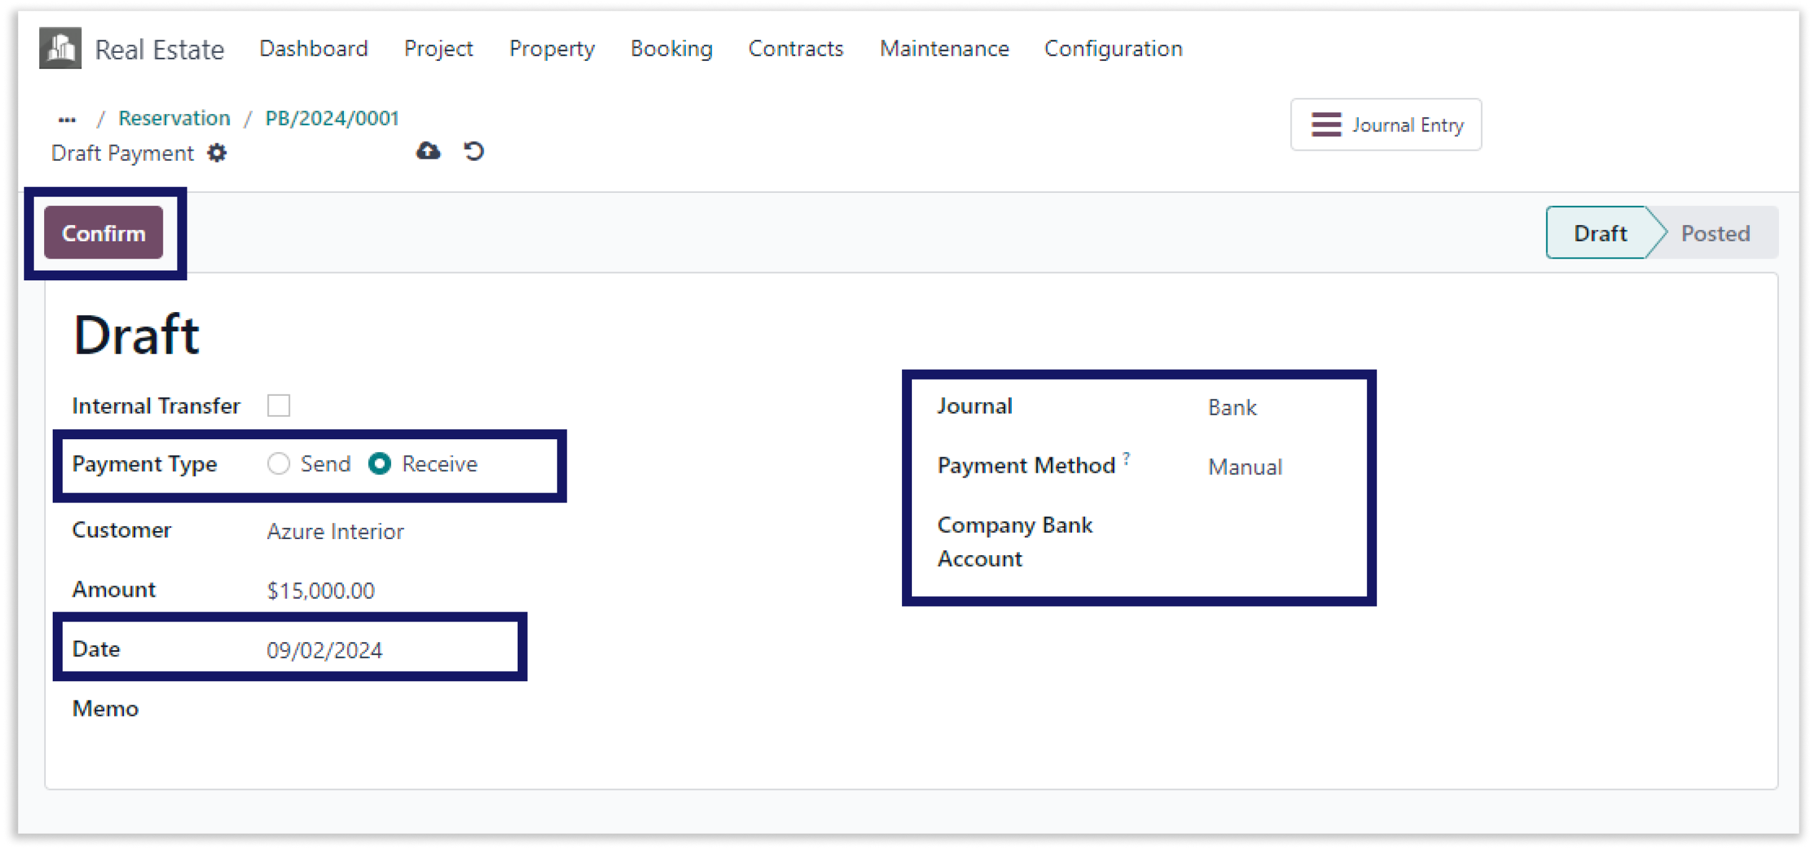Select the Receive payment type radio
This screenshot has width=1810, height=848.
[379, 463]
